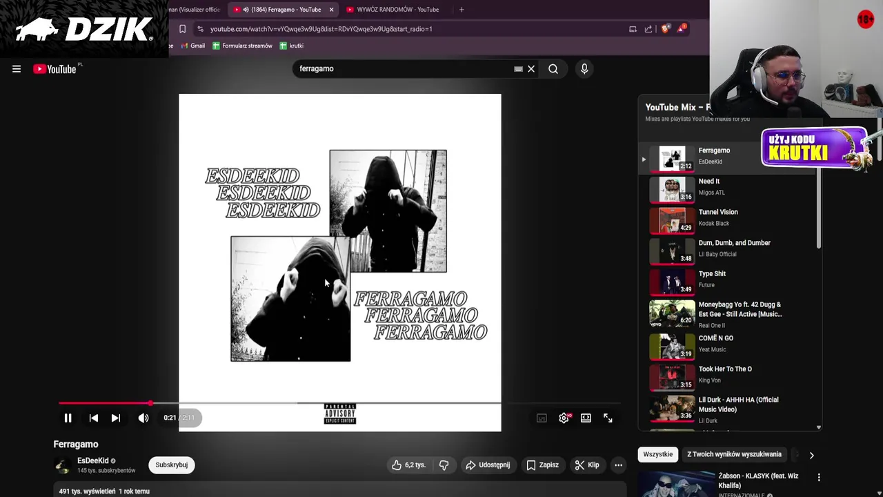Screen dimensions: 883x497
Task: Skip to the previous video
Action: point(94,418)
